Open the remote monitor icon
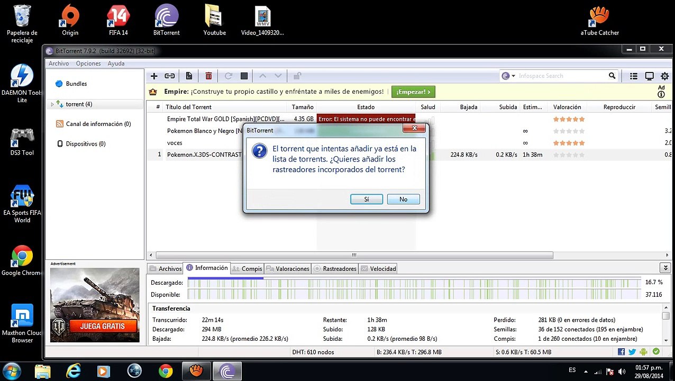 pos(649,76)
